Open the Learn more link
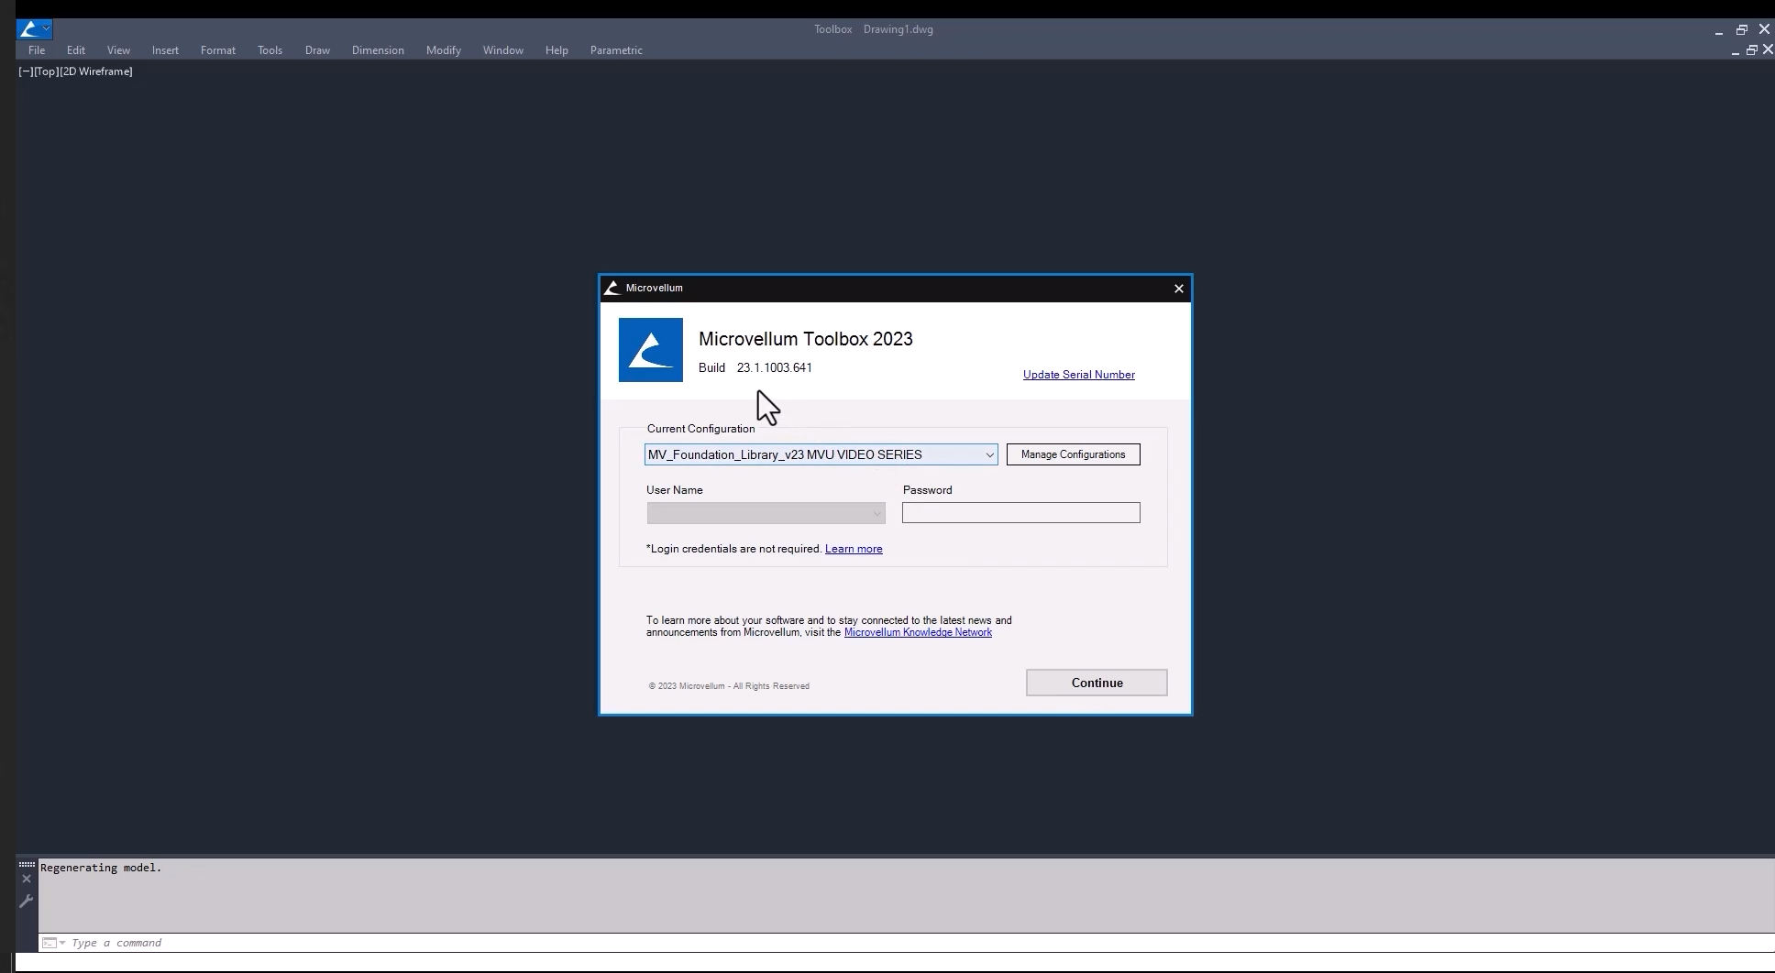 pos(854,549)
